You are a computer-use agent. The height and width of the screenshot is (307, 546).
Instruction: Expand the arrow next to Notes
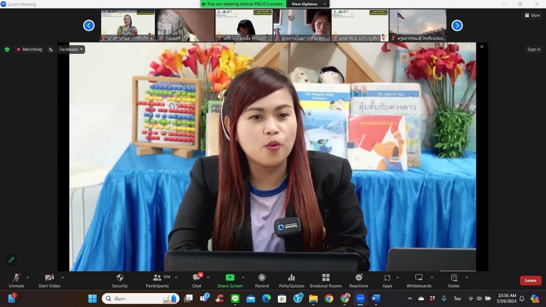click(467, 277)
